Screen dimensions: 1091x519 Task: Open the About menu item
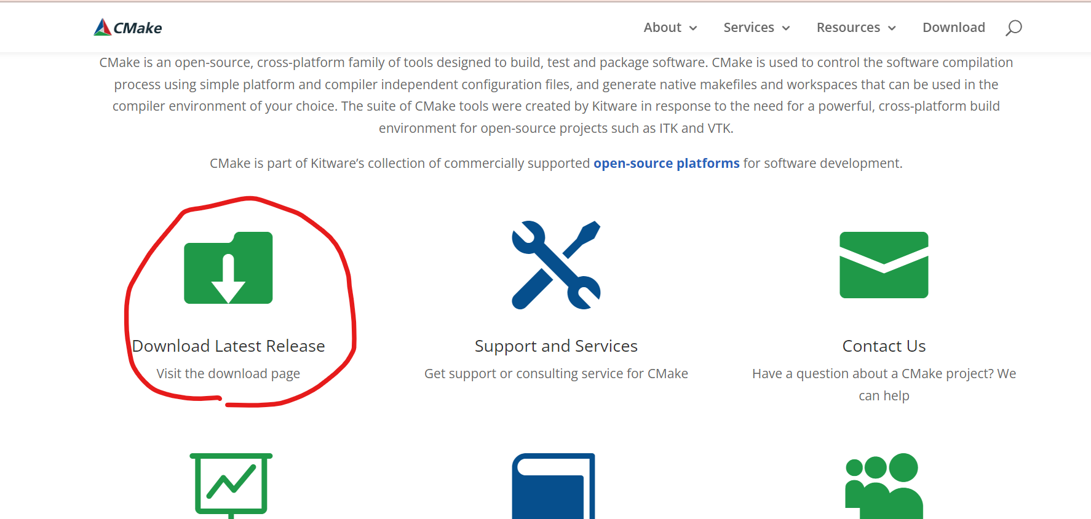coord(662,28)
